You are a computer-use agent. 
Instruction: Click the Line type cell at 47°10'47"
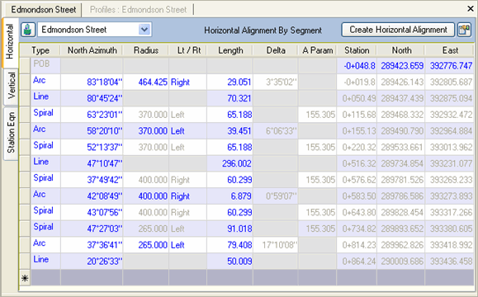point(45,163)
